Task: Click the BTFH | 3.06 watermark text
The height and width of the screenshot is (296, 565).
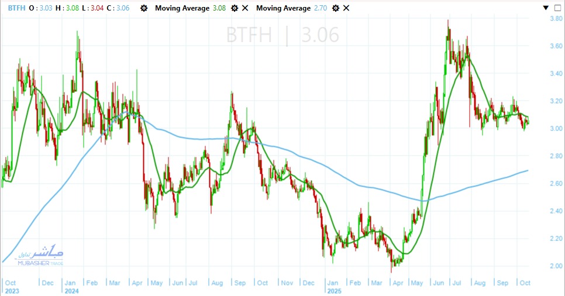Action: pyautogui.click(x=282, y=36)
